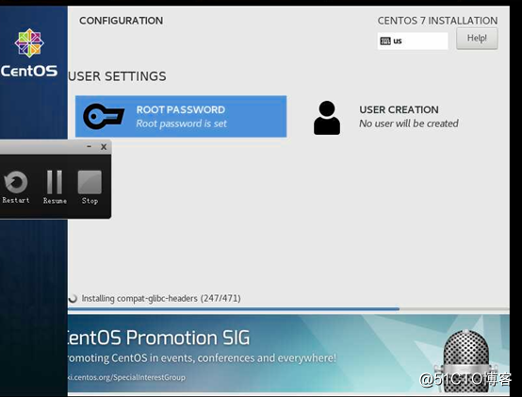Image resolution: width=522 pixels, height=397 pixels.
Task: Open the User Creation setting
Action: click(x=386, y=117)
